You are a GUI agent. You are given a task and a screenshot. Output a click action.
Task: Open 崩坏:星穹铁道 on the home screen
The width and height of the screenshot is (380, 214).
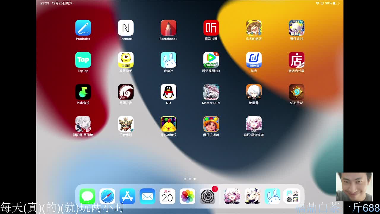click(254, 124)
